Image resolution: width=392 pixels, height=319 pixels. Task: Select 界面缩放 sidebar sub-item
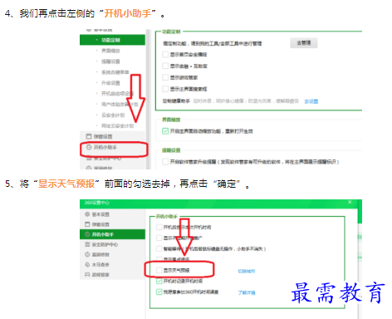coord(110,51)
